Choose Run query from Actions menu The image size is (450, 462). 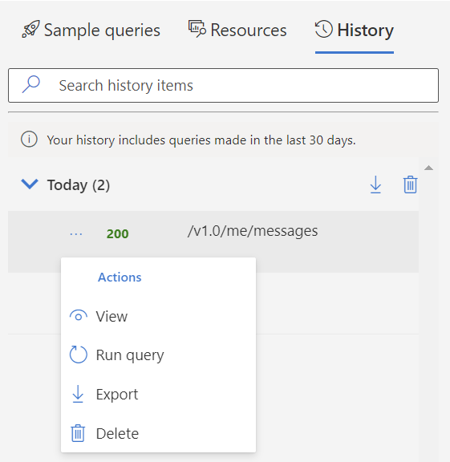(158, 355)
